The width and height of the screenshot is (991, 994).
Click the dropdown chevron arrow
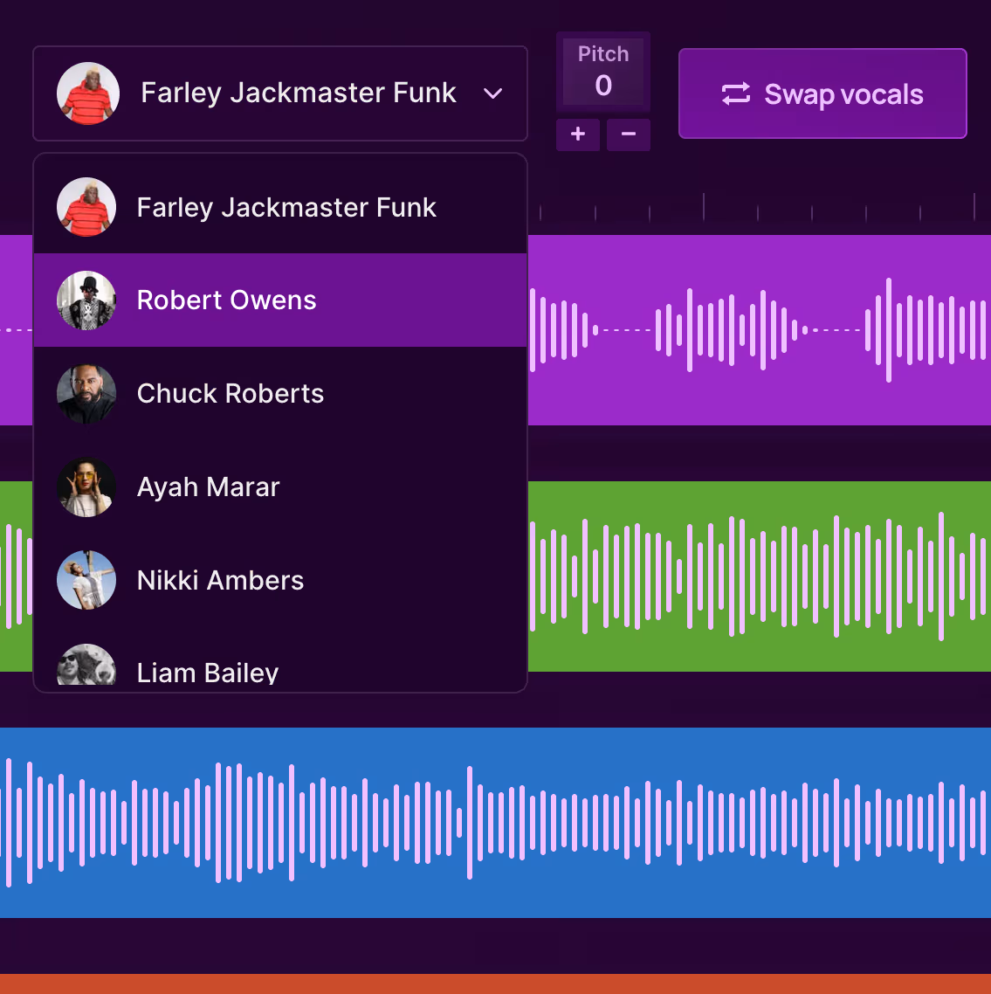[x=493, y=93]
